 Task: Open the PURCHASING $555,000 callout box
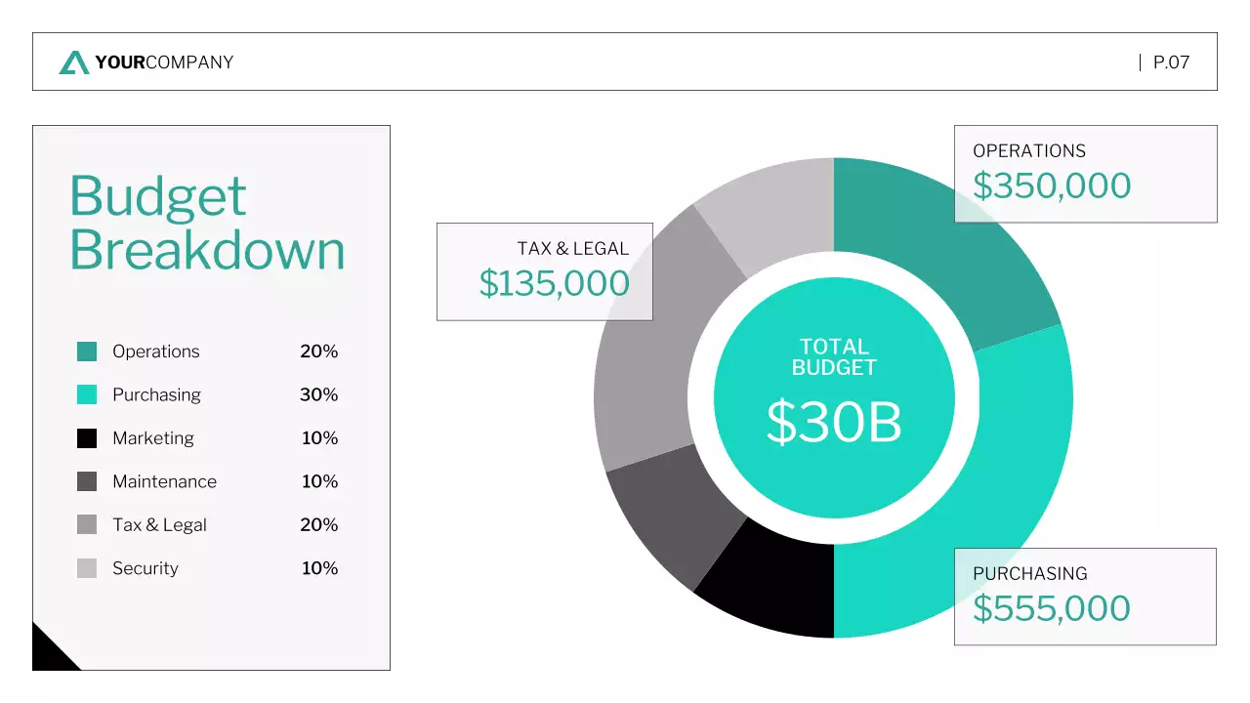pos(1084,595)
